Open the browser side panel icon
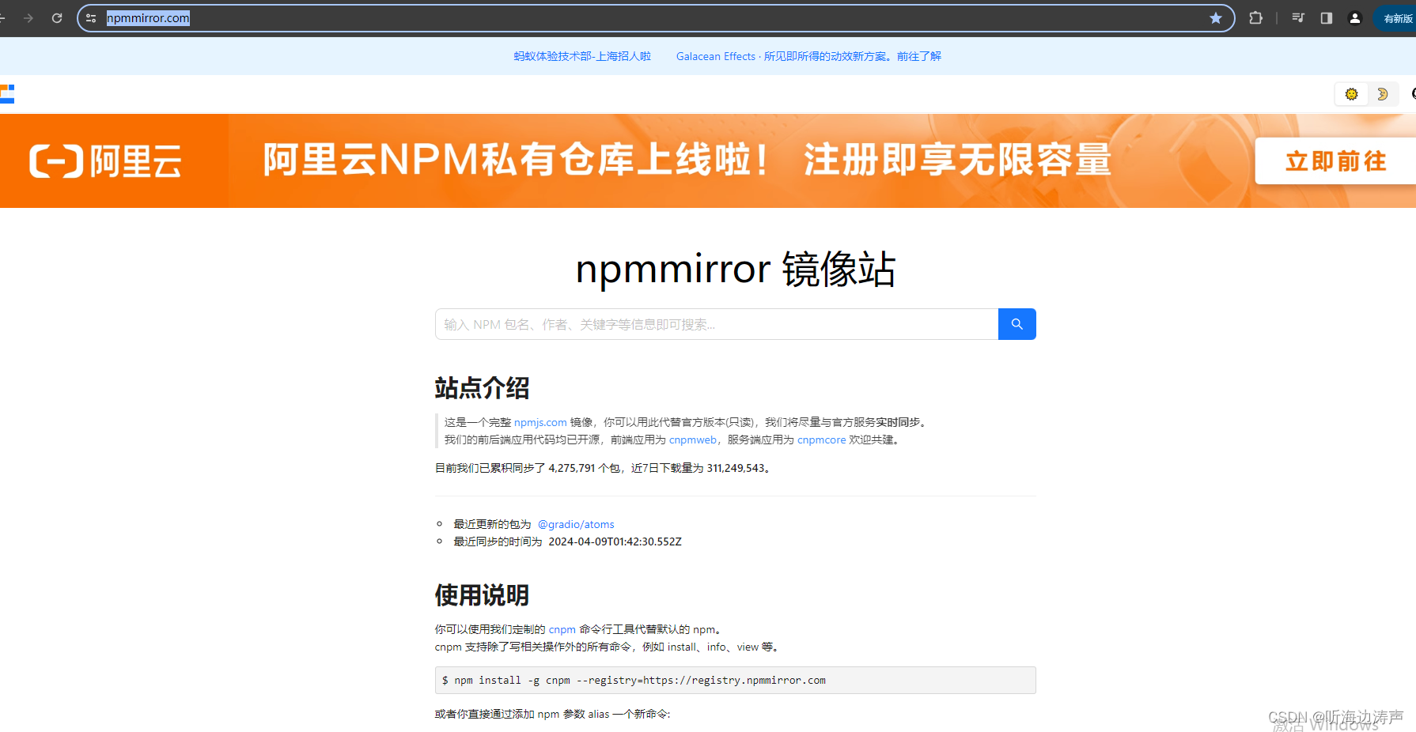The width and height of the screenshot is (1416, 732). pyautogui.click(x=1327, y=18)
